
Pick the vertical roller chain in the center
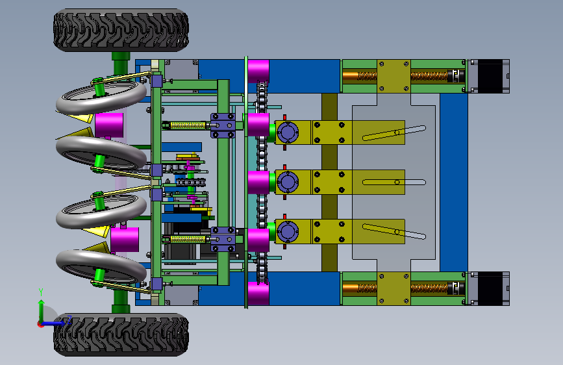(262, 182)
